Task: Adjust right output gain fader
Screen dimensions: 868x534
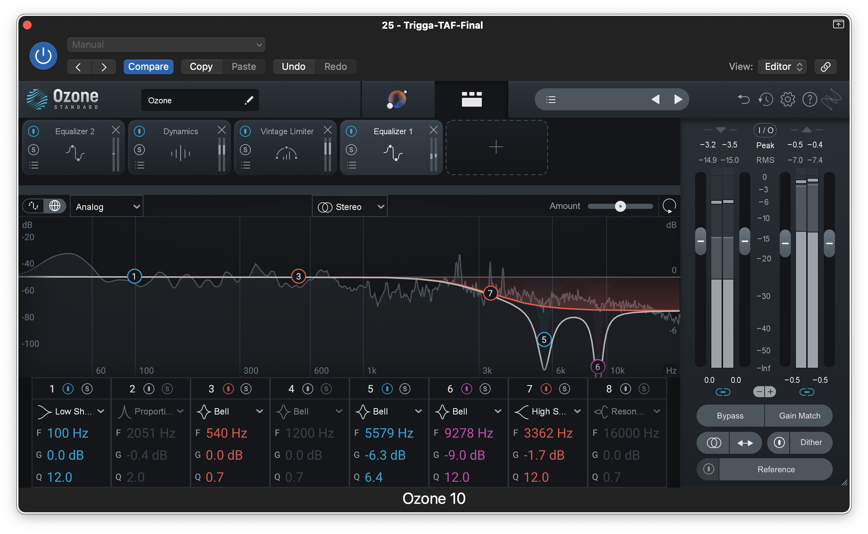Action: point(829,243)
